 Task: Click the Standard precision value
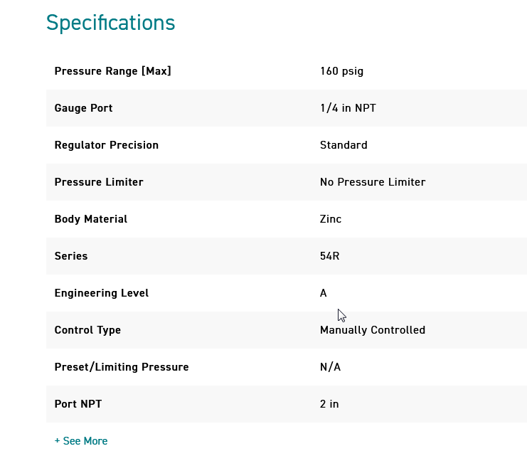(344, 145)
